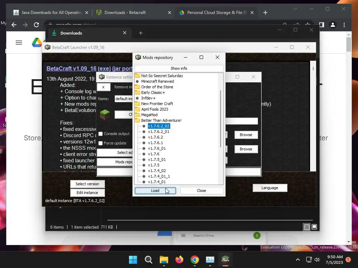Click the Select version button
Screen dimensions: 358x268
pyautogui.click(x=87, y=184)
